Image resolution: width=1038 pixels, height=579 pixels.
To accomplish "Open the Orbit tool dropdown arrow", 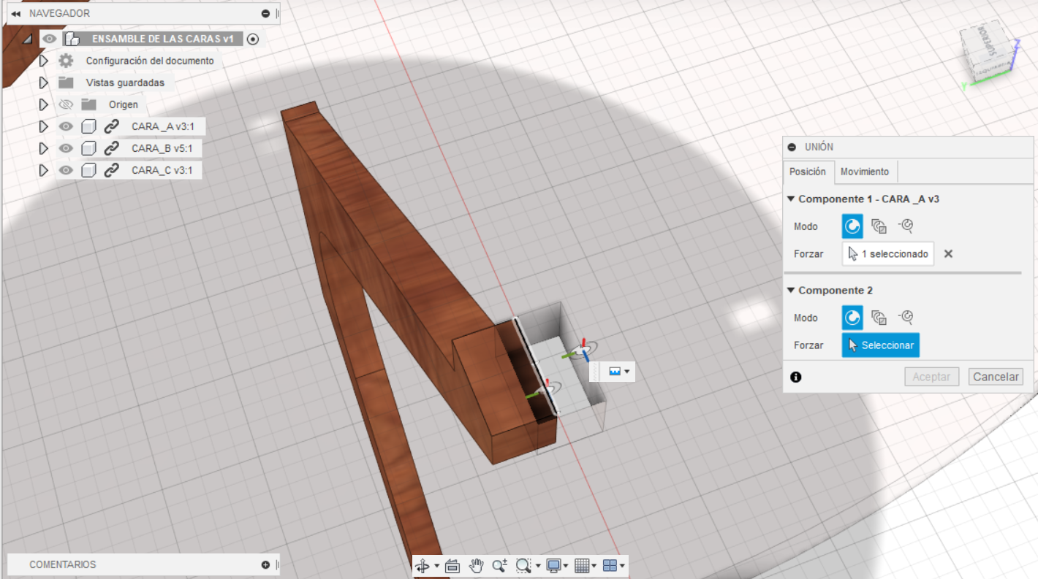I will (x=436, y=566).
